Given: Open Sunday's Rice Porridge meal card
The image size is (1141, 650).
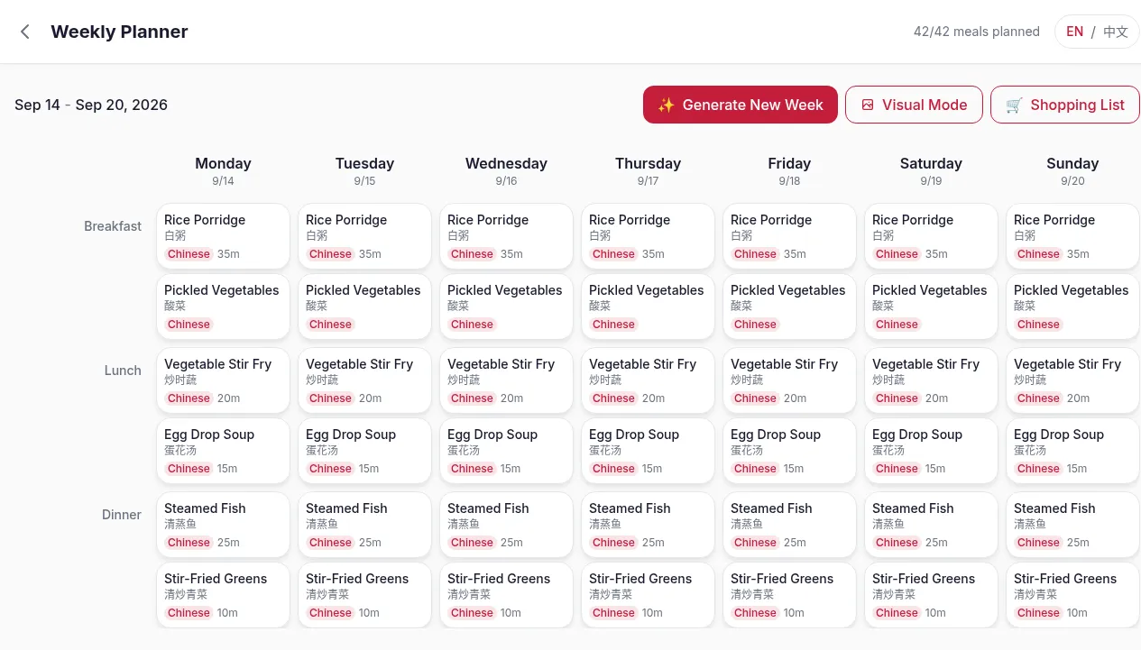Looking at the screenshot, I should (1072, 236).
